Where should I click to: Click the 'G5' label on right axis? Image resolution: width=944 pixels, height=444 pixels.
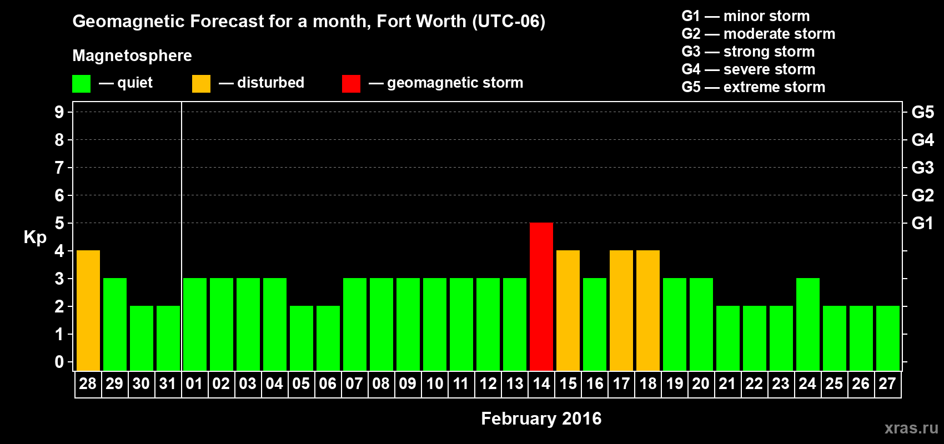pyautogui.click(x=923, y=113)
